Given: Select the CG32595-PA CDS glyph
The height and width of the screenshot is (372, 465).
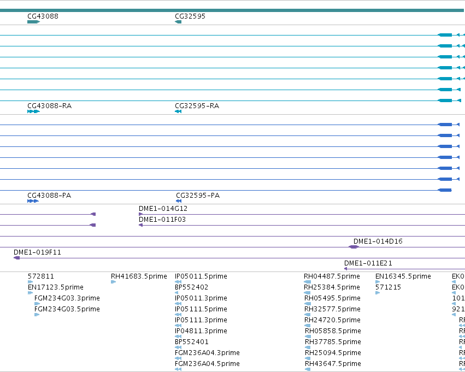Looking at the screenshot, I should click(x=179, y=201).
